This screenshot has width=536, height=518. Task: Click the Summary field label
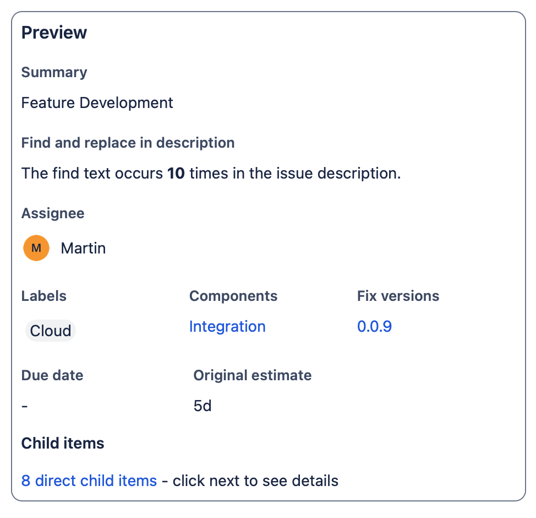point(54,72)
